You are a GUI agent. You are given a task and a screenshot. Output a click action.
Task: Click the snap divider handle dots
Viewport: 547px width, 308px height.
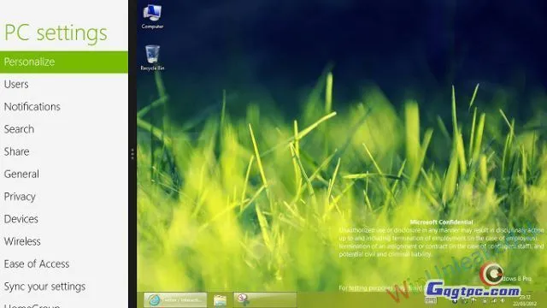(x=132, y=154)
